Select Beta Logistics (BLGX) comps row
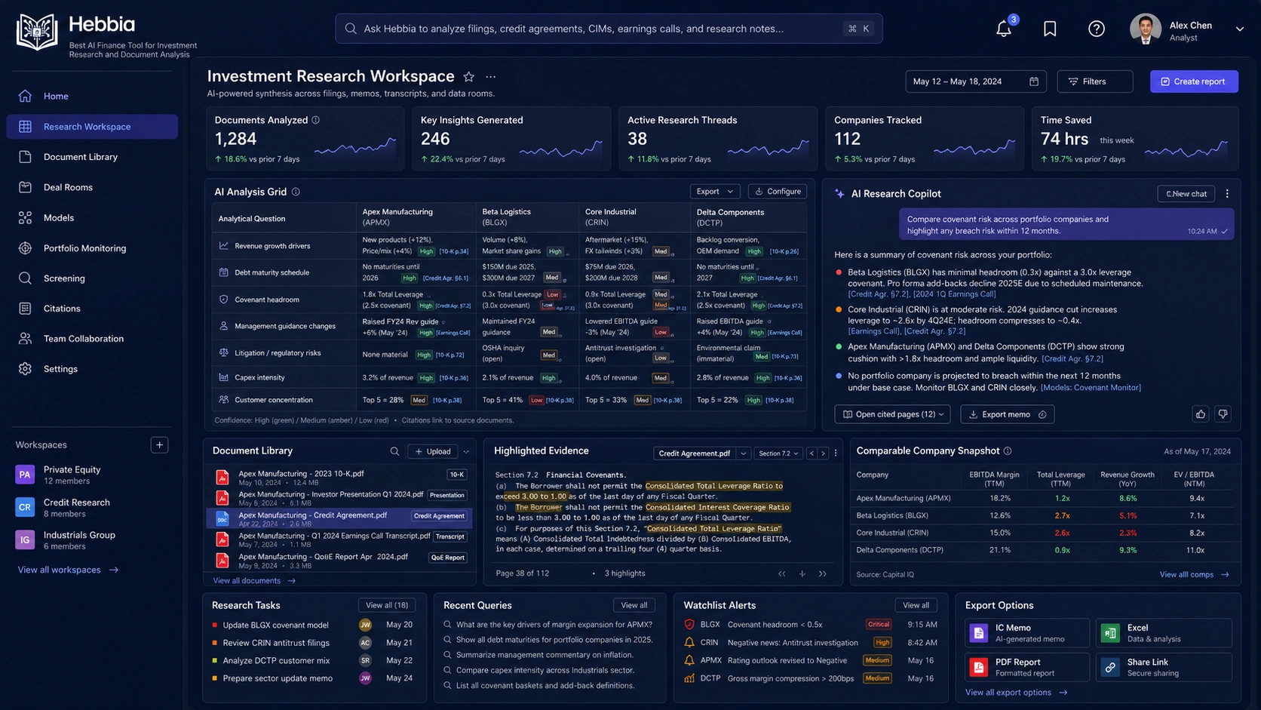The width and height of the screenshot is (1261, 710). pyautogui.click(x=1044, y=516)
